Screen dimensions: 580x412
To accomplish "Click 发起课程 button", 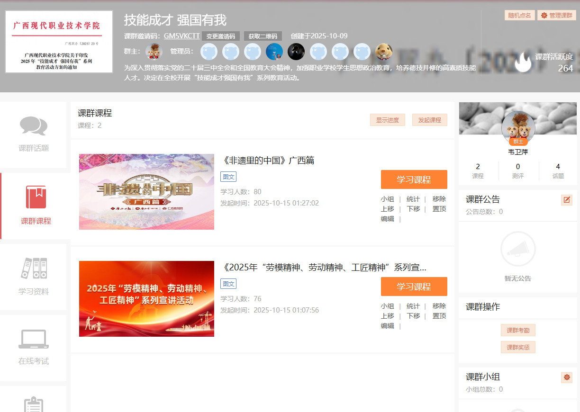I will point(429,120).
